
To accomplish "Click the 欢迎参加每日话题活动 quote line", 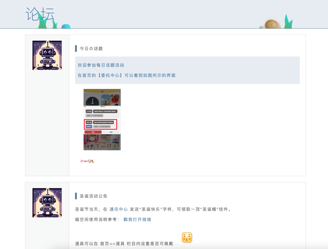I will pos(101,65).
